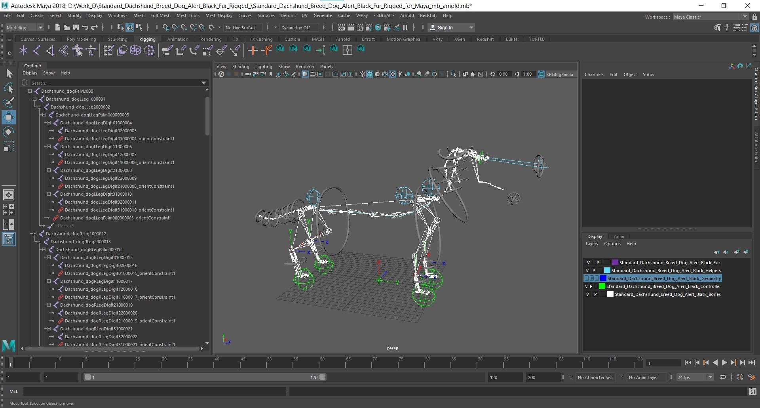
Task: Toggle Auto Keyframe button
Action: 740,377
